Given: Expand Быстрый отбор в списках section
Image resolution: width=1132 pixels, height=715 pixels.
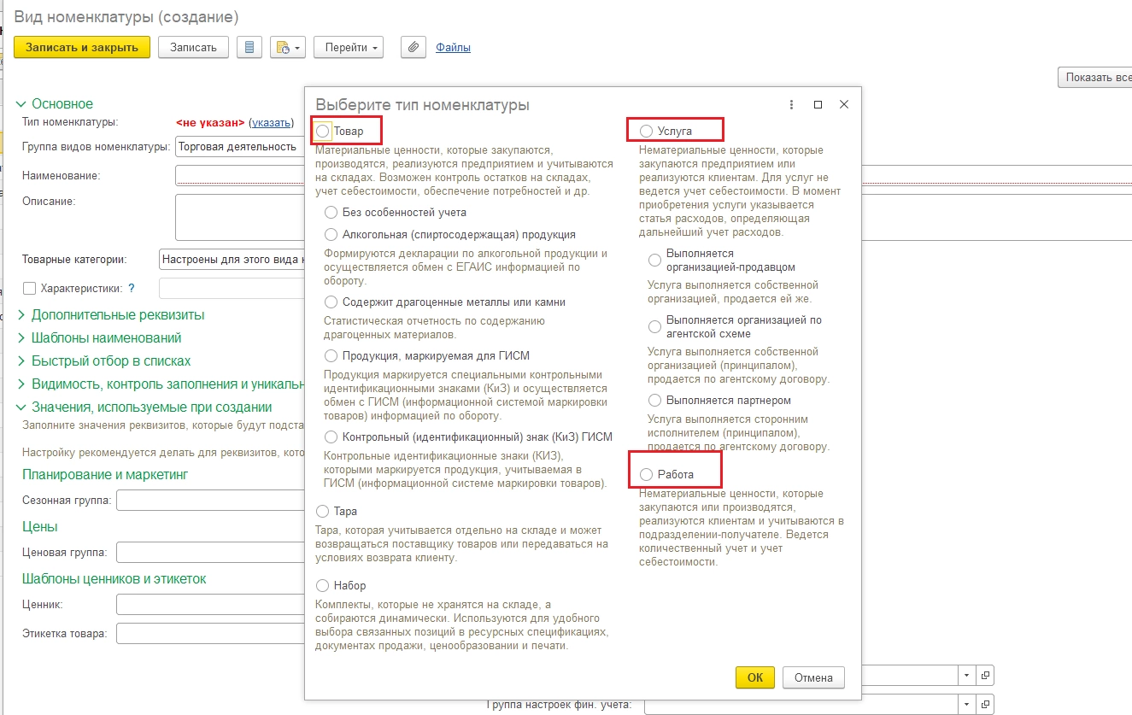Looking at the screenshot, I should [x=22, y=360].
